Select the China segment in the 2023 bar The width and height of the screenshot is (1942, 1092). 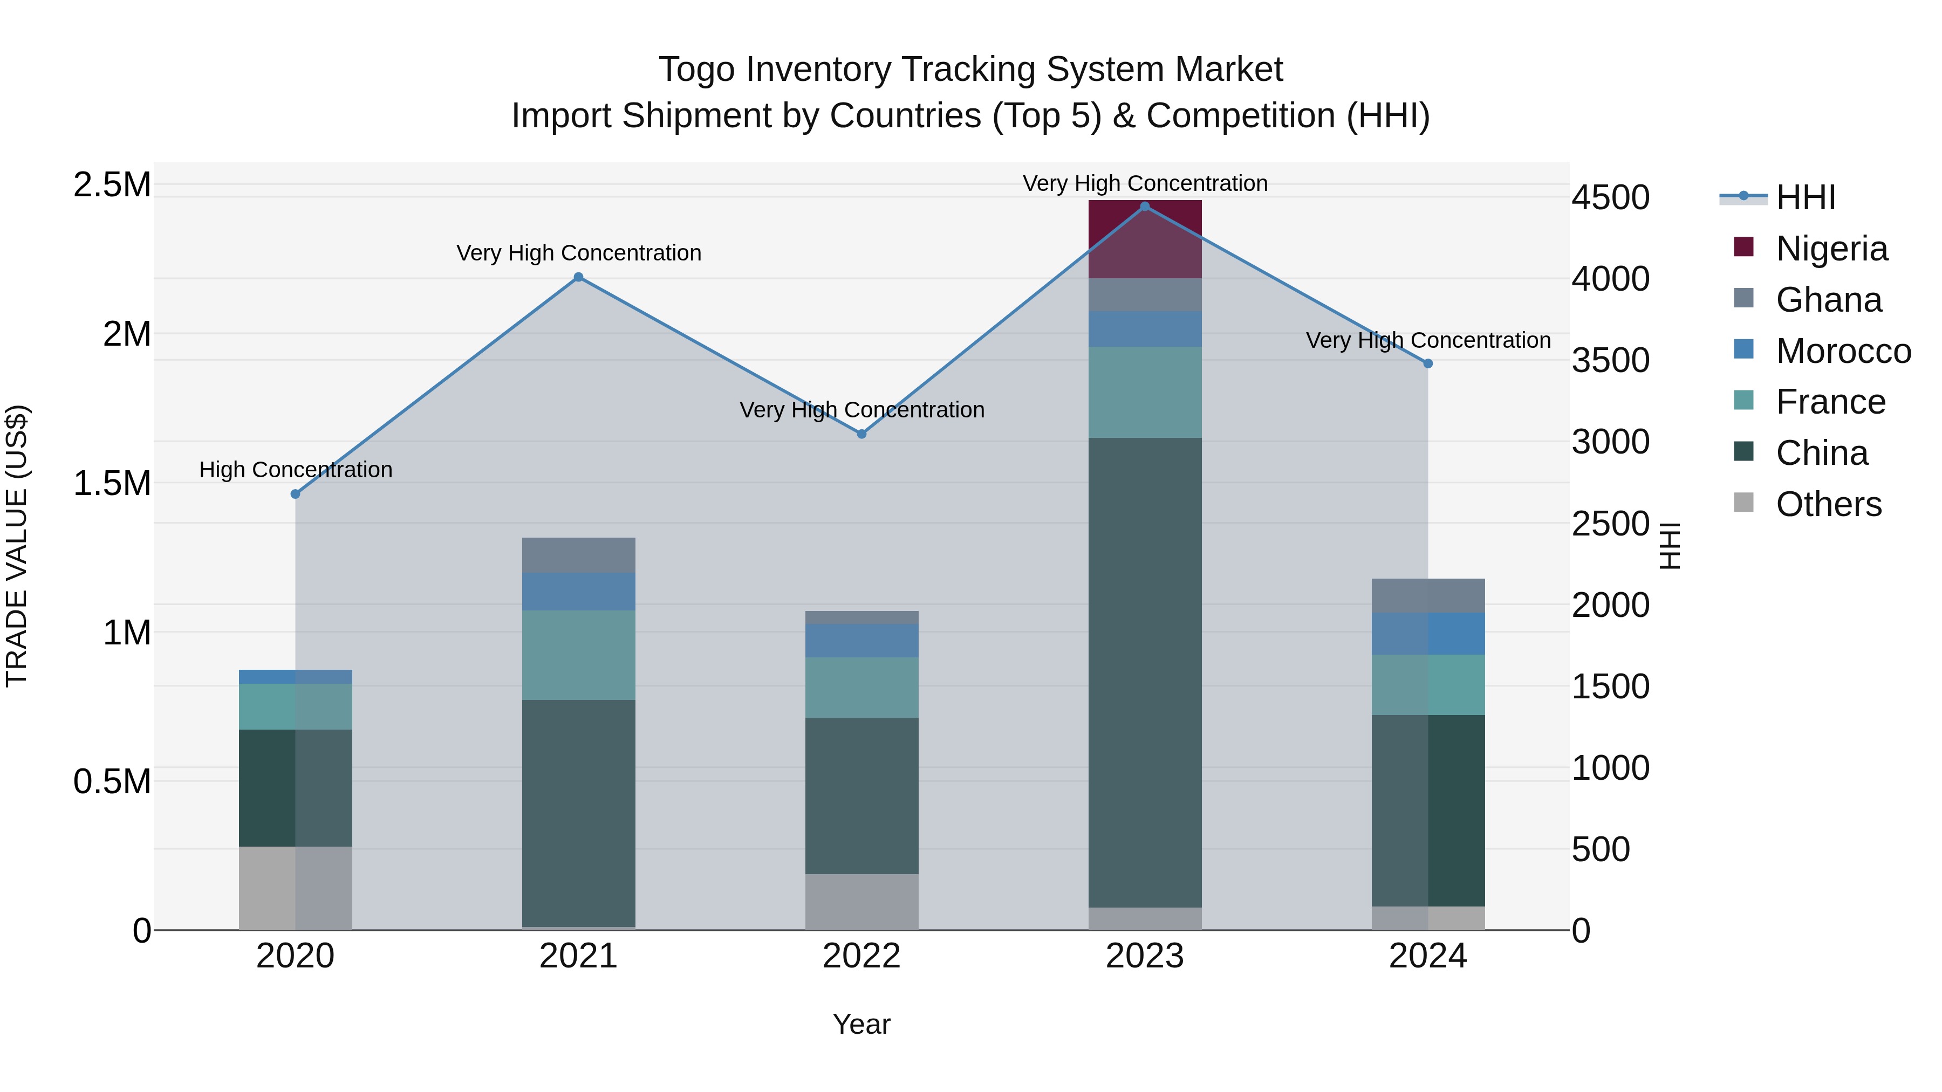pos(1145,672)
